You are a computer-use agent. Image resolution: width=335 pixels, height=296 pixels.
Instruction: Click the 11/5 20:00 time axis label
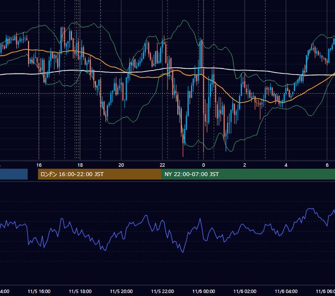121,291
